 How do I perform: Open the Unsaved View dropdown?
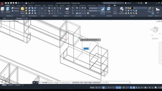tap(93, 11)
